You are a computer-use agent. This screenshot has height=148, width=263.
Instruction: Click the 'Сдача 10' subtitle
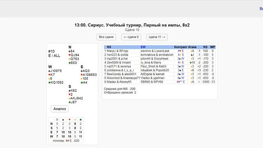(x=132, y=30)
